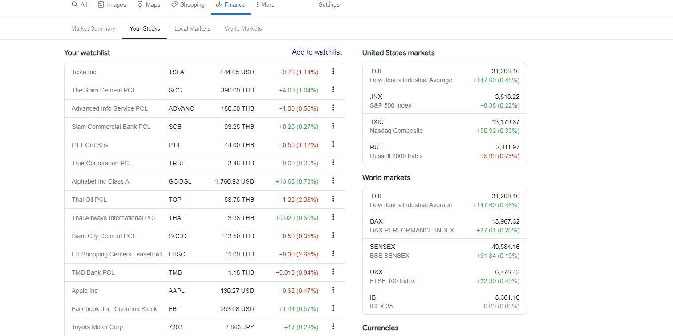Open three-dot menu for Tesla Inc row

333,72
